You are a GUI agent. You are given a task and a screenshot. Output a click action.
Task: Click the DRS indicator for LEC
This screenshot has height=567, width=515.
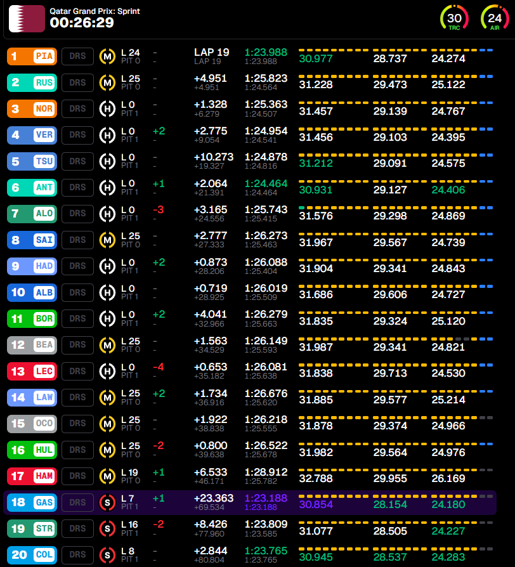click(78, 372)
